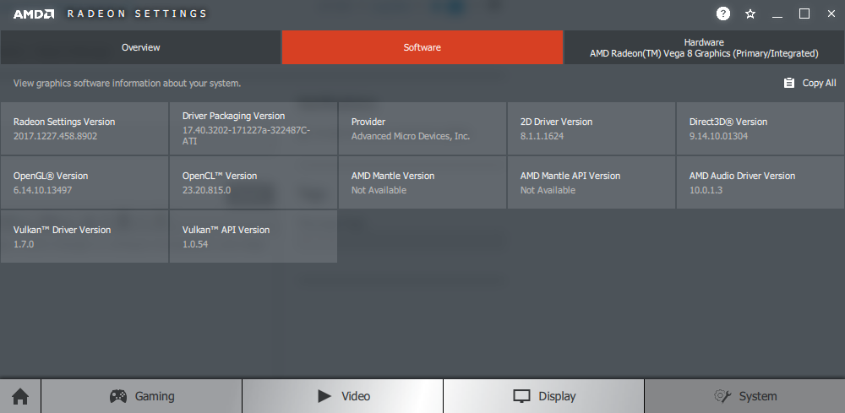Select the Vulkan Driver Version tile
845x413 pixels.
[x=84, y=236]
